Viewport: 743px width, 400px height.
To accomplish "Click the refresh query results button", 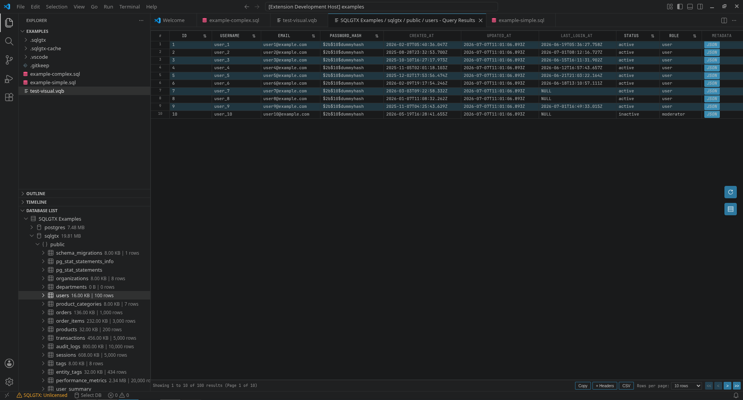I will coord(731,192).
